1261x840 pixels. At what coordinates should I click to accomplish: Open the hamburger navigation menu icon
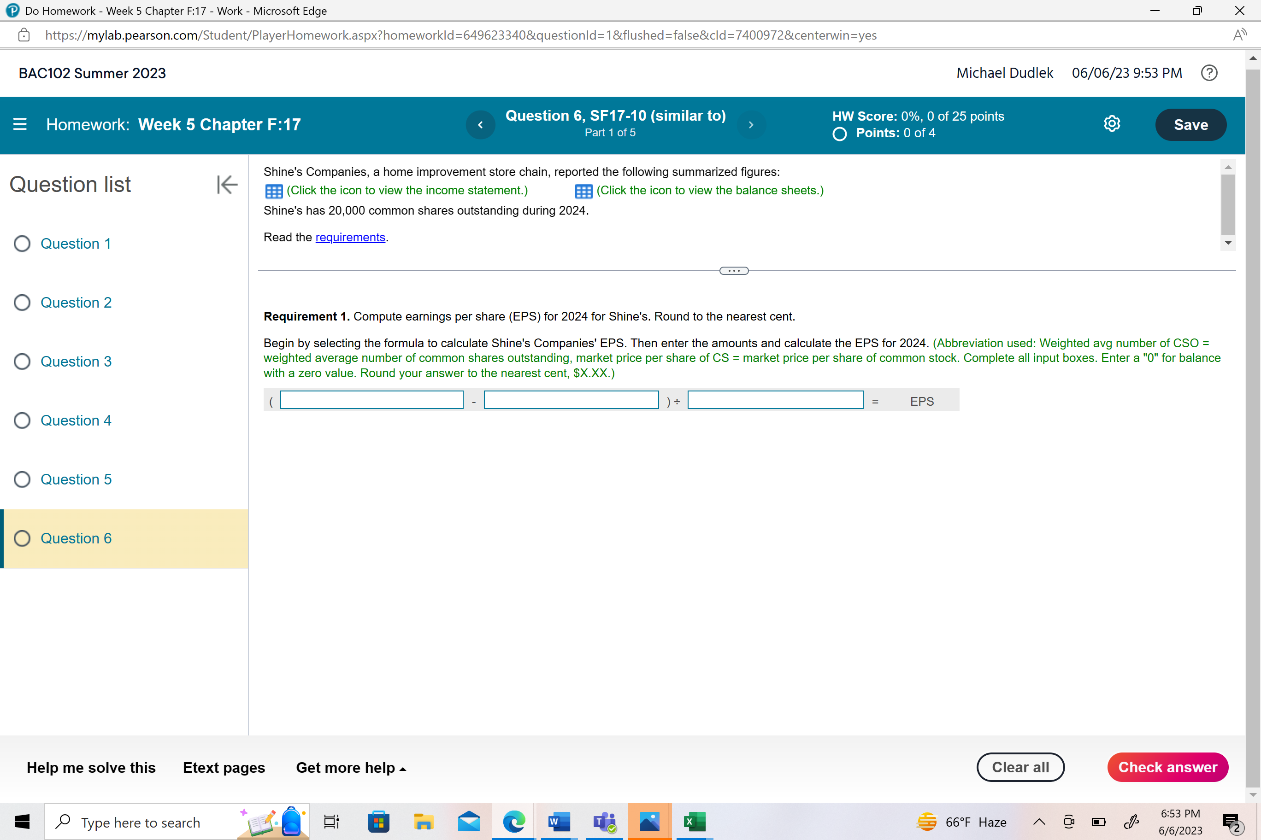[20, 124]
